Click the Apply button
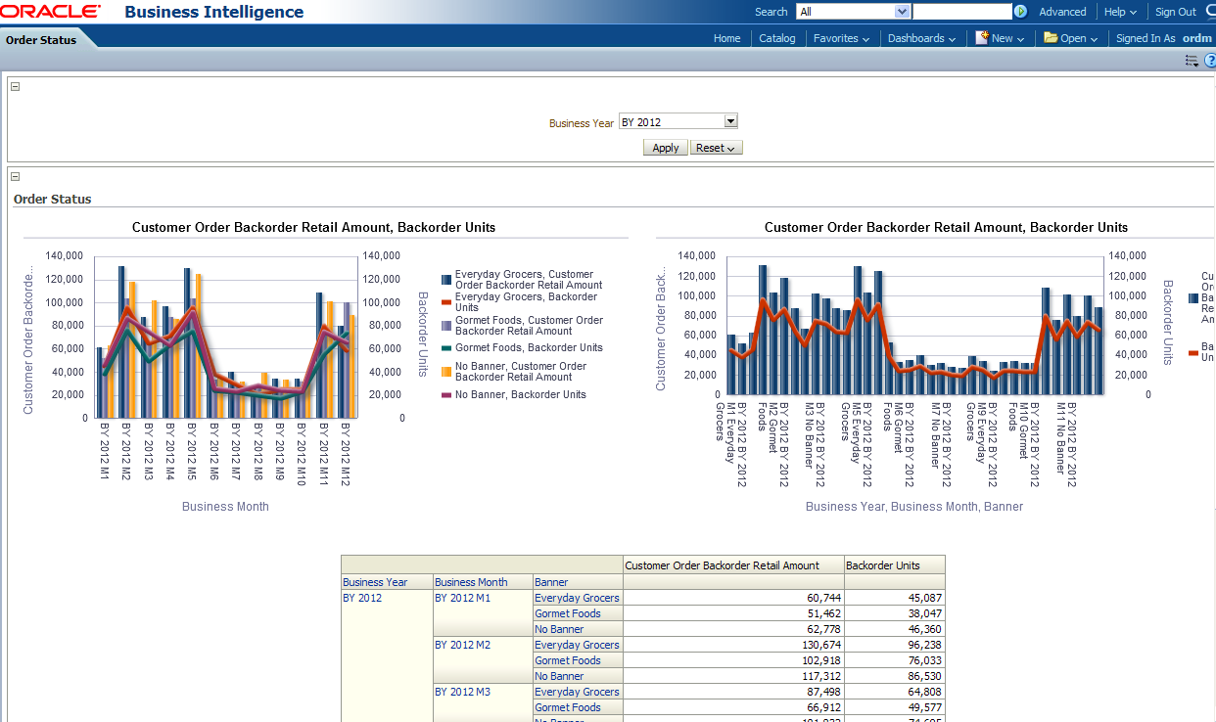 click(x=665, y=148)
